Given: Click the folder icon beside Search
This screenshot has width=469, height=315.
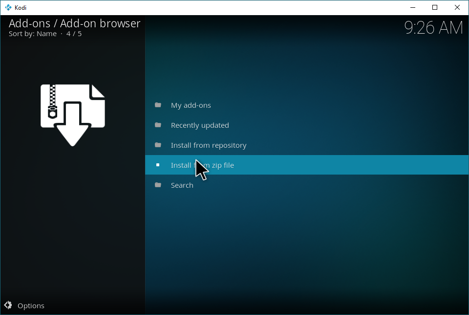Looking at the screenshot, I should (x=158, y=185).
